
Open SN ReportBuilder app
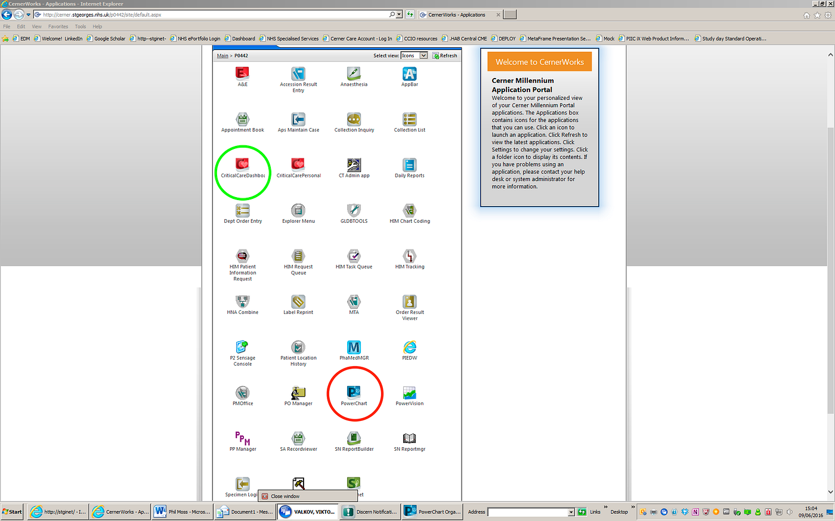[x=354, y=439]
